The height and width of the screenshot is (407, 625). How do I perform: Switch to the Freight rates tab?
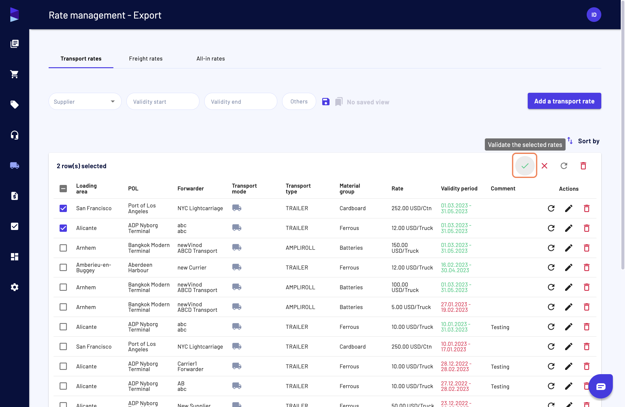146,59
